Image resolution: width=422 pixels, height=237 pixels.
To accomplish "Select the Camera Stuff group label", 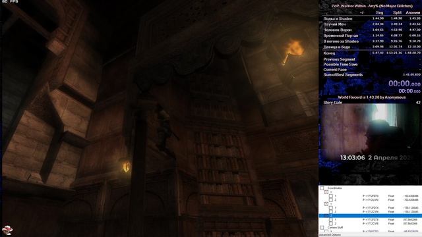I will (336, 228).
